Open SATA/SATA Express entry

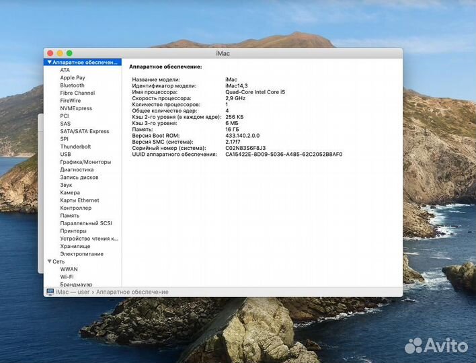pos(85,131)
